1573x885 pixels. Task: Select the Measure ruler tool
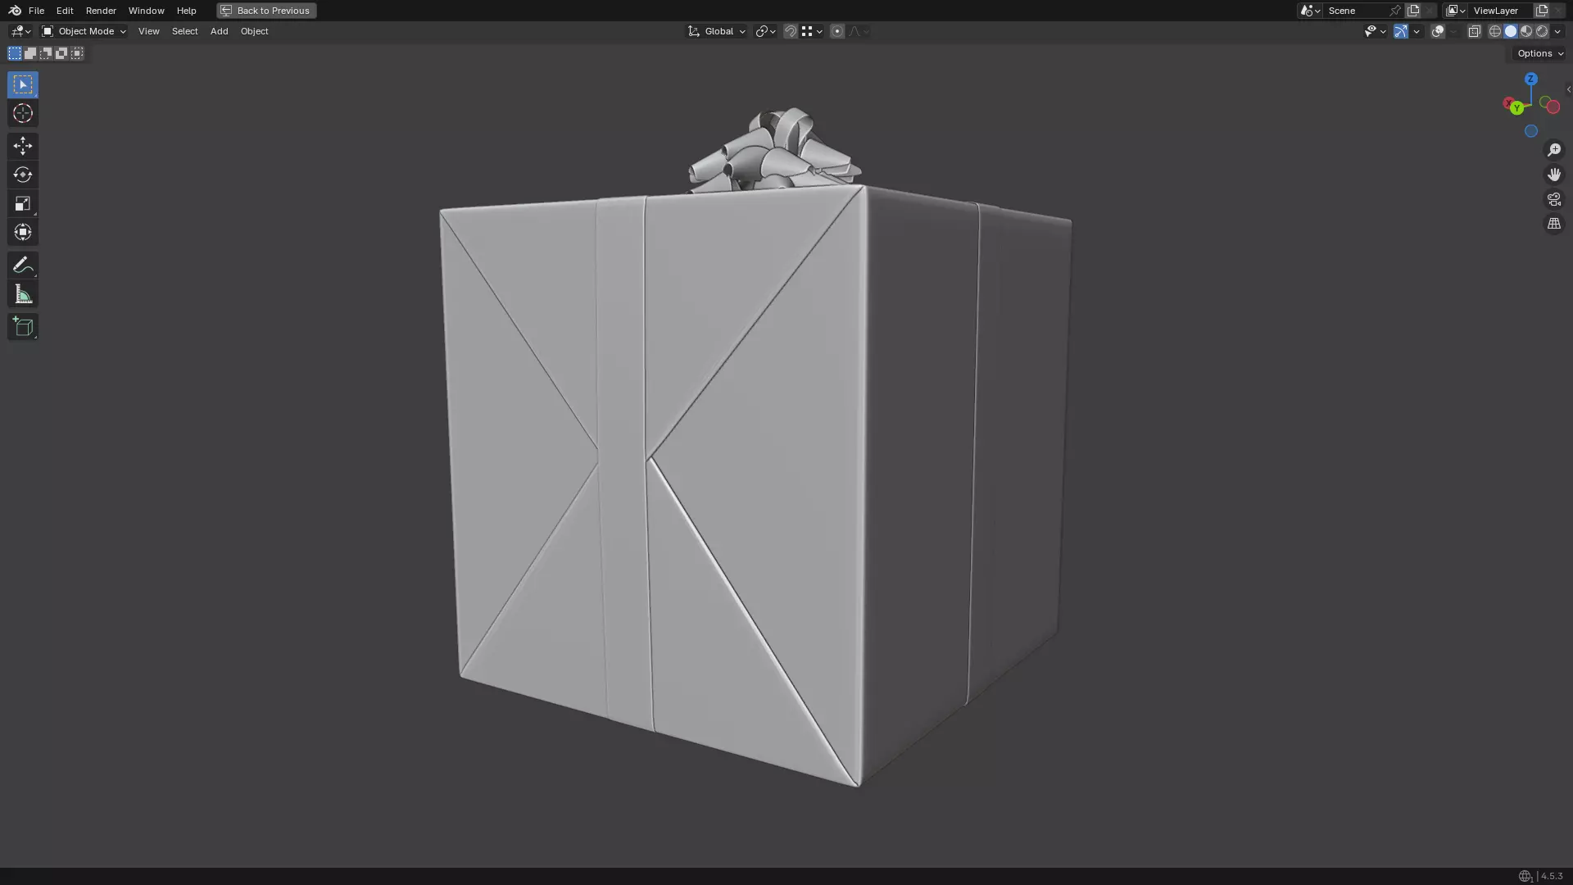[23, 294]
